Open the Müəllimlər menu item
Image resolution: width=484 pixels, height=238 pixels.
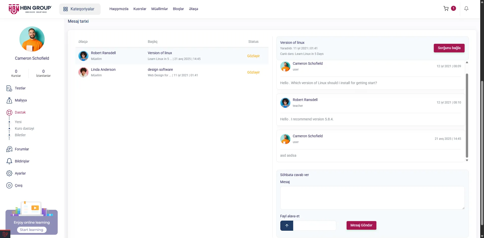tap(160, 9)
